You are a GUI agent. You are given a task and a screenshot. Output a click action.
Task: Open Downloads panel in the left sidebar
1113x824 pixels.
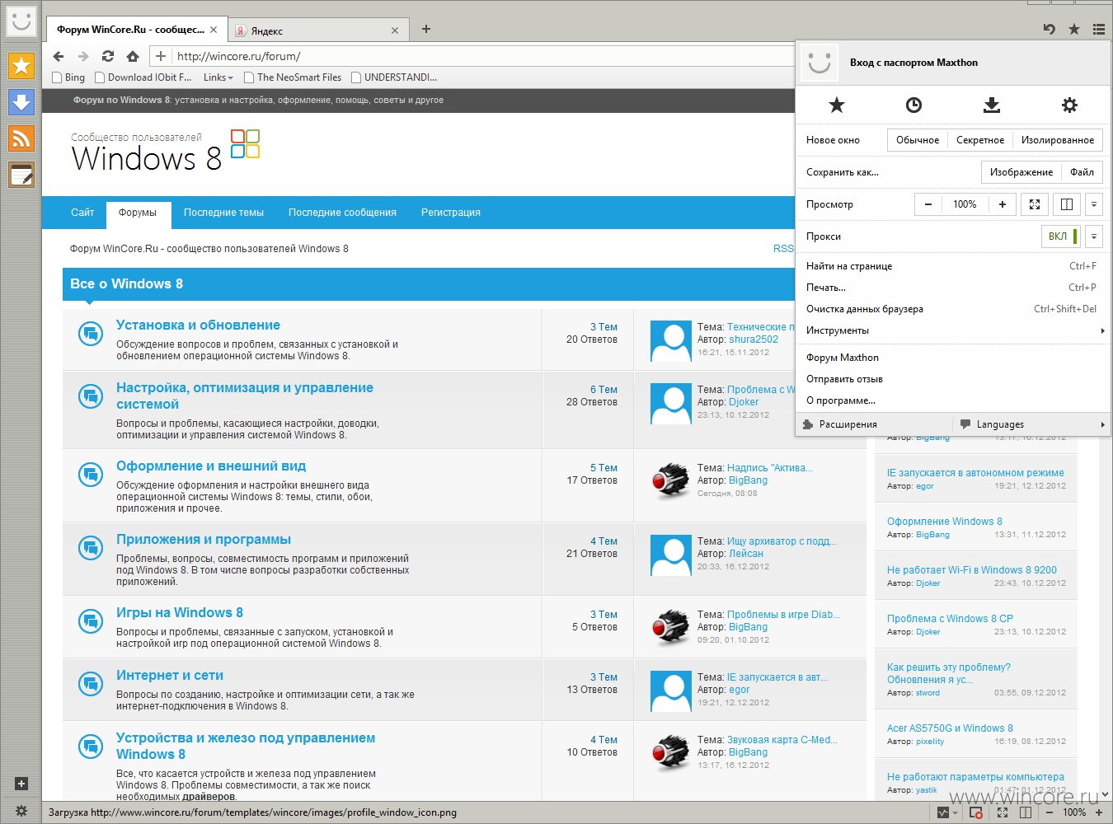pos(21,101)
